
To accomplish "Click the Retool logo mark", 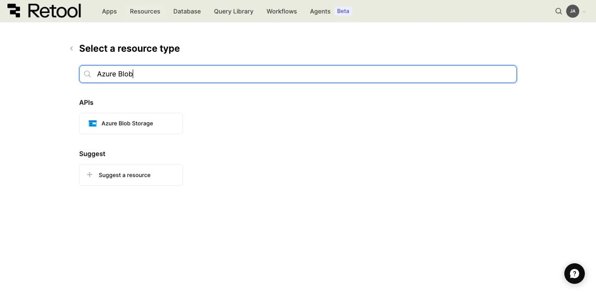I will [14, 11].
